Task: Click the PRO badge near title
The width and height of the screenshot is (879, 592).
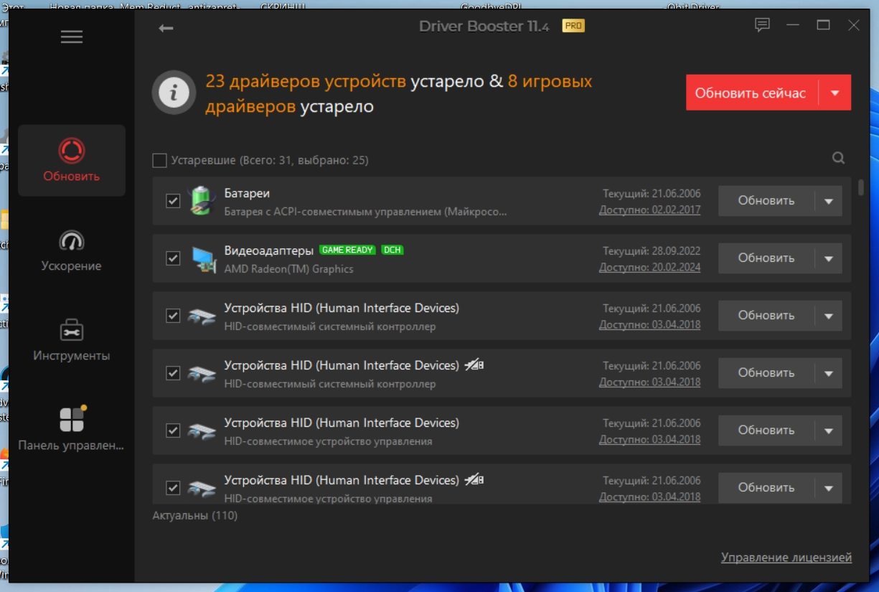Action: click(x=573, y=26)
